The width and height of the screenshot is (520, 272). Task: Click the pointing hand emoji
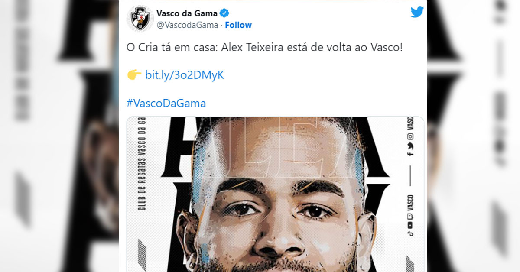[x=134, y=75]
